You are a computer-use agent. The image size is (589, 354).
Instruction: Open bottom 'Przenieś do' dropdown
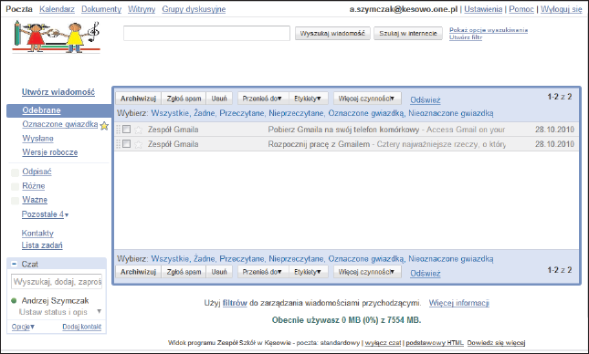263,272
